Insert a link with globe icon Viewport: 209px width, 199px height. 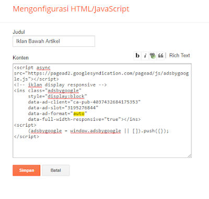tap(153, 56)
